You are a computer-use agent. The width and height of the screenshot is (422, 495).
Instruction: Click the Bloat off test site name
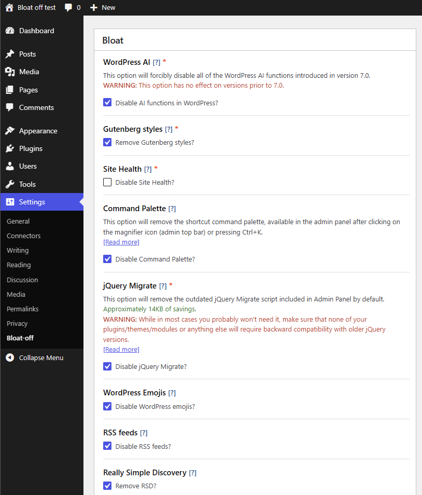(x=37, y=8)
